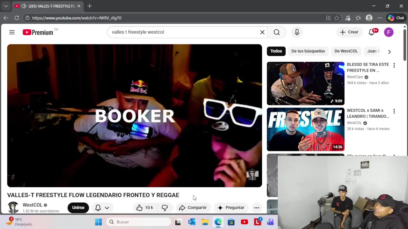This screenshot has height=229, width=408.
Task: Open the Copilot Chat button
Action: click(396, 18)
